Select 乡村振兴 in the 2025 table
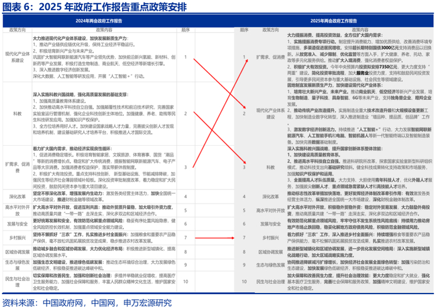 click(270, 238)
